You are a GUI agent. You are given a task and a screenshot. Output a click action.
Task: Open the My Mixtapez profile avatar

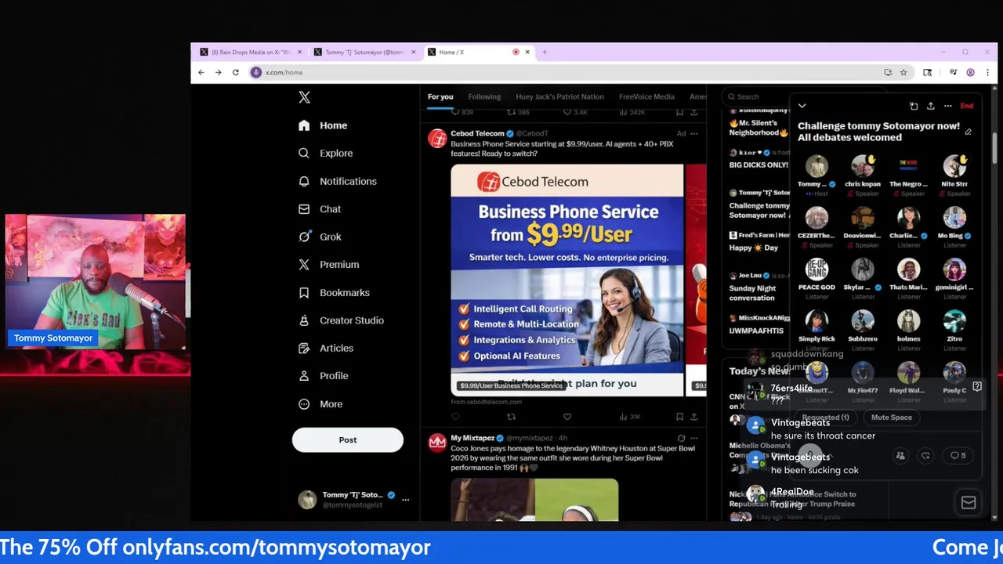437,443
